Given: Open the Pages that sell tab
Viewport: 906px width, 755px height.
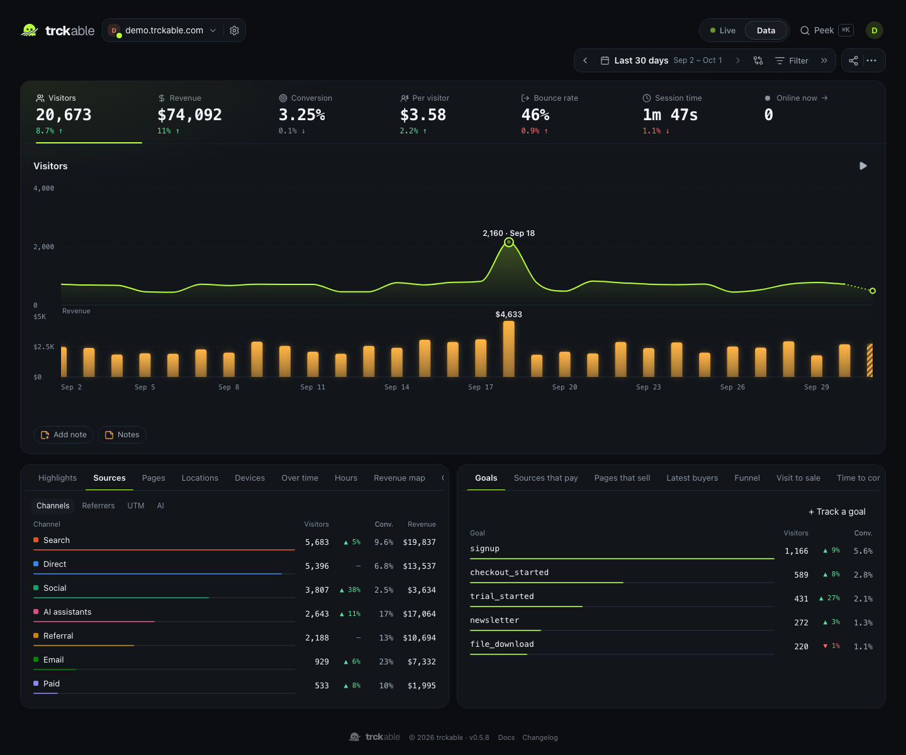Looking at the screenshot, I should pyautogui.click(x=622, y=478).
